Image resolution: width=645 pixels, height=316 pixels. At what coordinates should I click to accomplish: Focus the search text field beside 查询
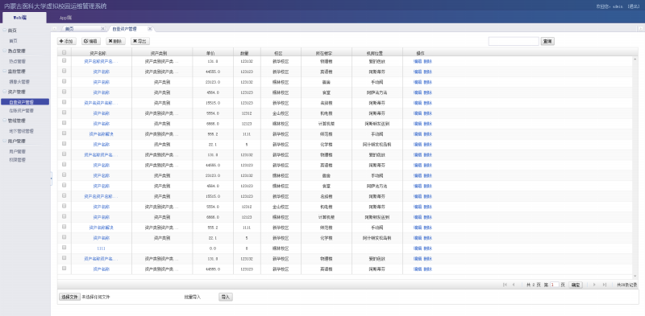[514, 41]
